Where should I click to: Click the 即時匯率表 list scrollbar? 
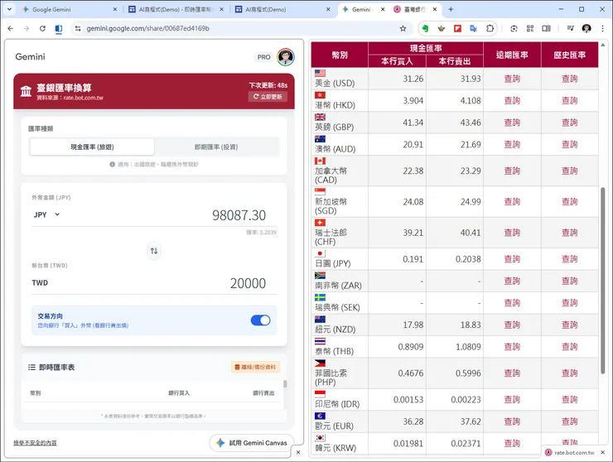286,384
